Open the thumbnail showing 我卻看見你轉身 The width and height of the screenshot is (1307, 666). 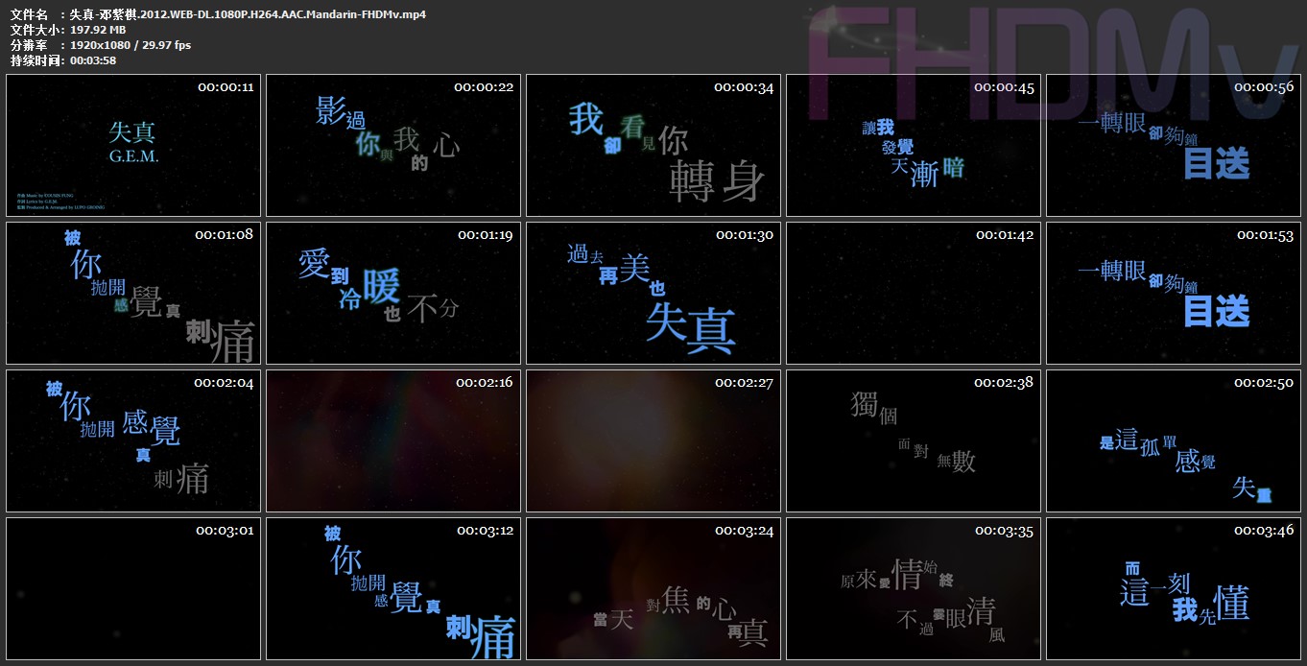(x=653, y=146)
